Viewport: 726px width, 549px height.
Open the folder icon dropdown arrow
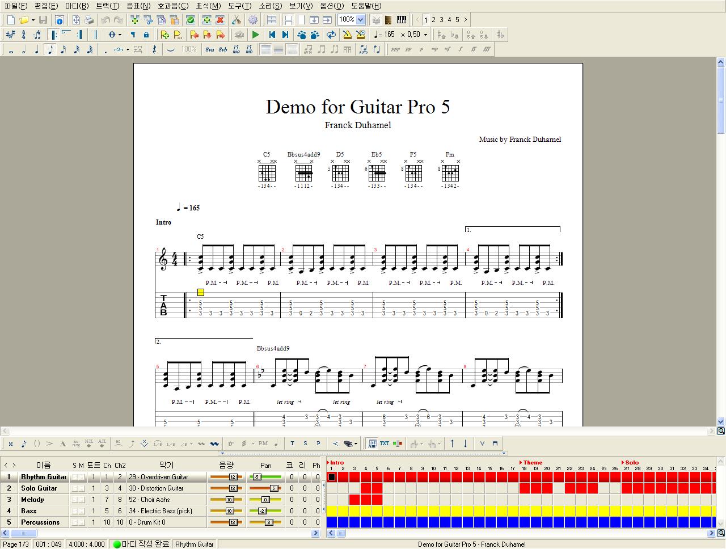coord(33,20)
